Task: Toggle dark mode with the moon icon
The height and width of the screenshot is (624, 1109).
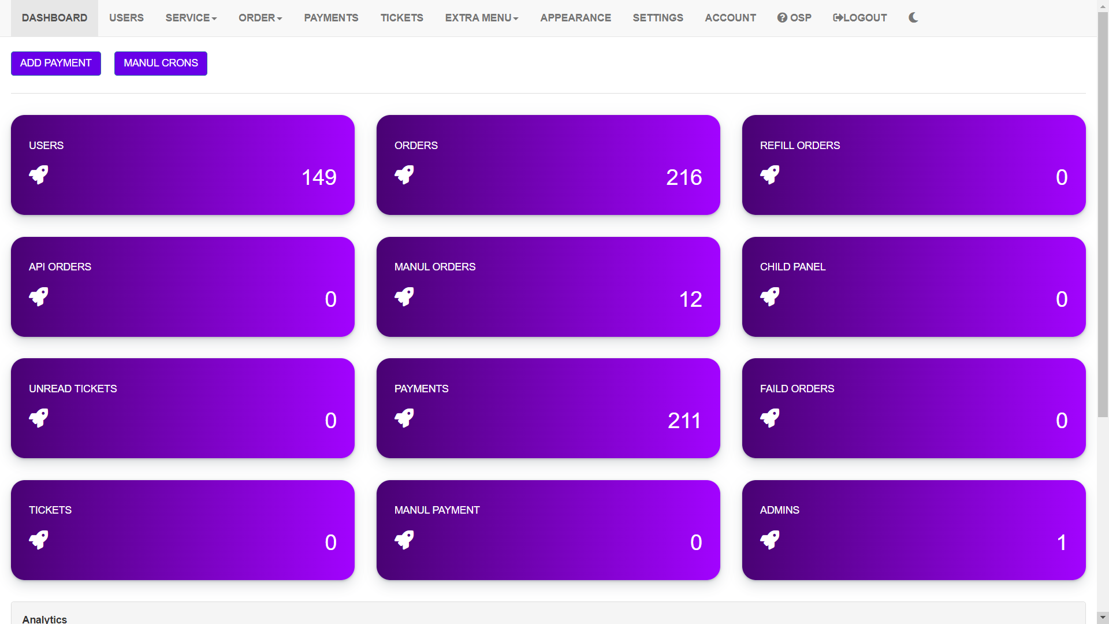Action: click(913, 18)
